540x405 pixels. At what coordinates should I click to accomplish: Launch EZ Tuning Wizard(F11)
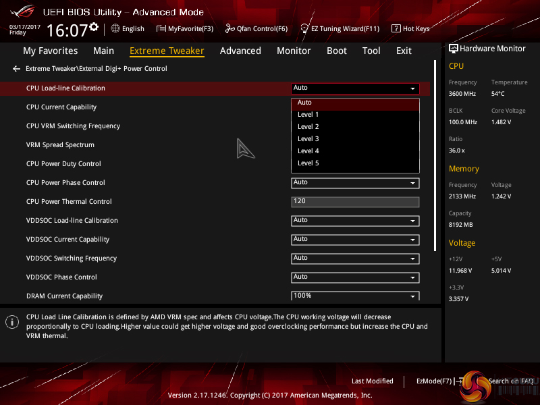coord(340,29)
